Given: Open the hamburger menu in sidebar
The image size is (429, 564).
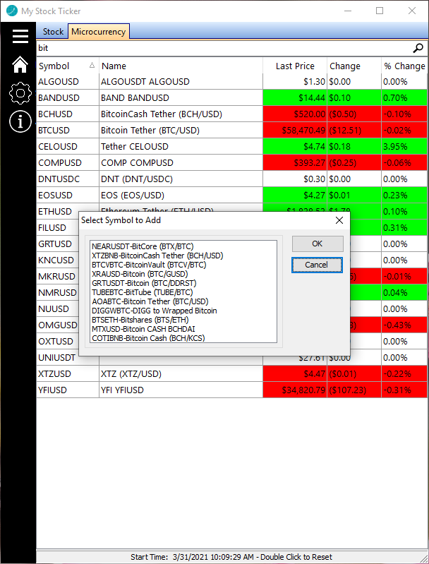Looking at the screenshot, I should (20, 36).
